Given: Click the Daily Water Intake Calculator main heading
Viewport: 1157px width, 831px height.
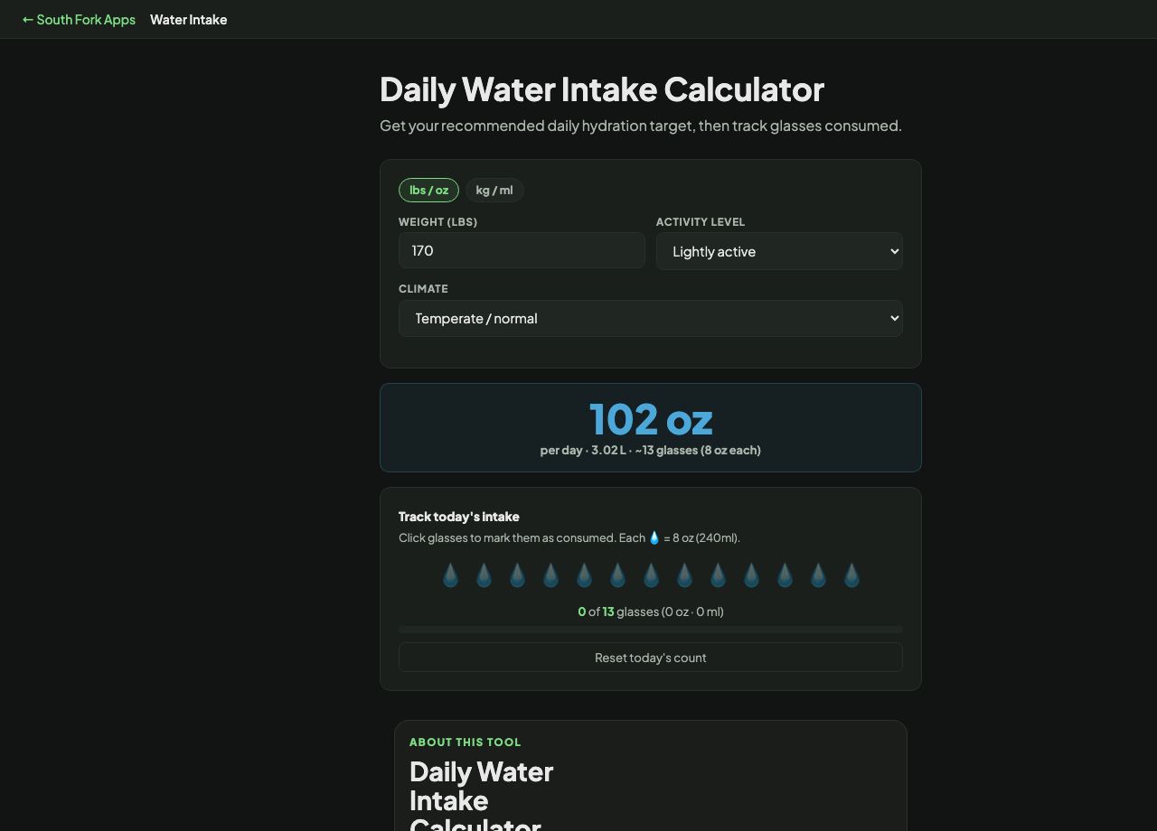Looking at the screenshot, I should pyautogui.click(x=602, y=89).
